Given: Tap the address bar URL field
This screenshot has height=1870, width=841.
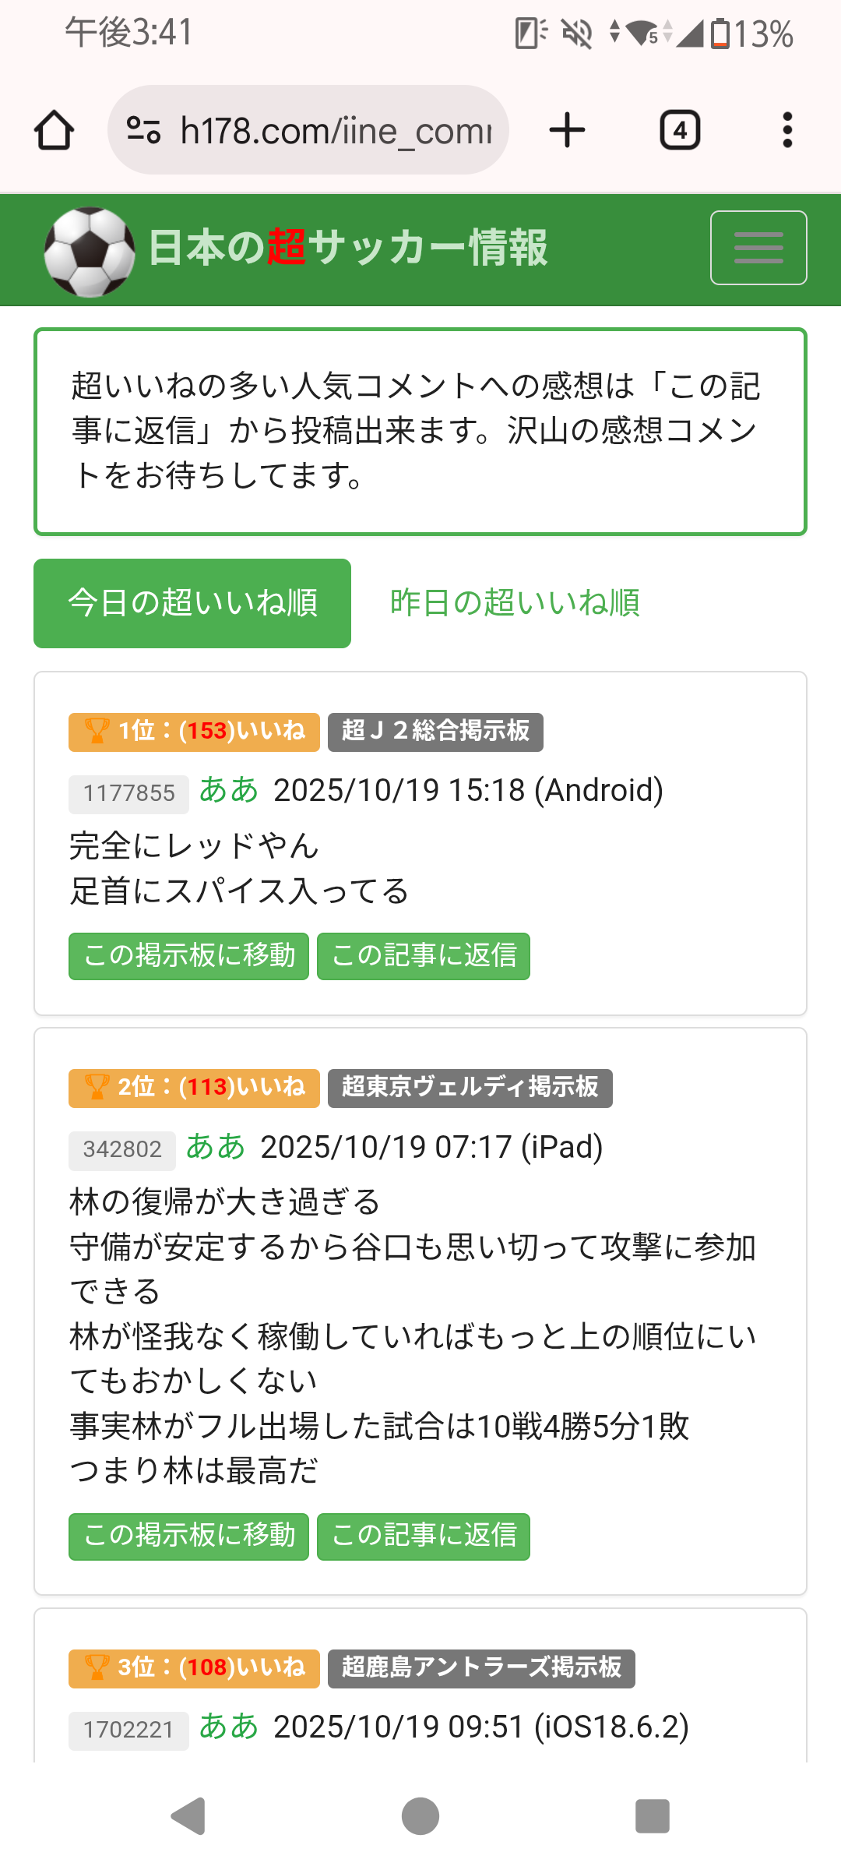Looking at the screenshot, I should (335, 130).
